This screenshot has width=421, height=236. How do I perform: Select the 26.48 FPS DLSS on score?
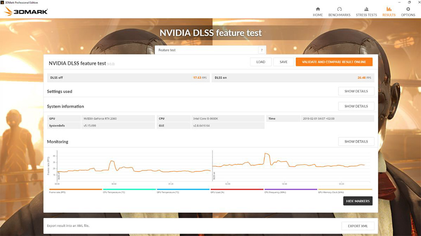[364, 77]
